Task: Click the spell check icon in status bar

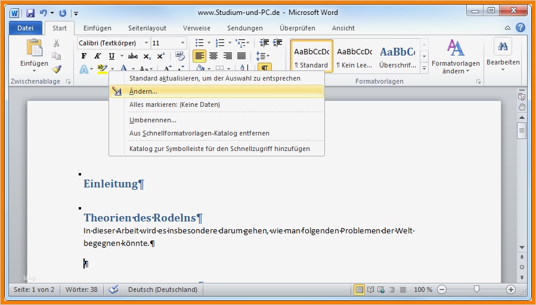Action: [x=113, y=289]
